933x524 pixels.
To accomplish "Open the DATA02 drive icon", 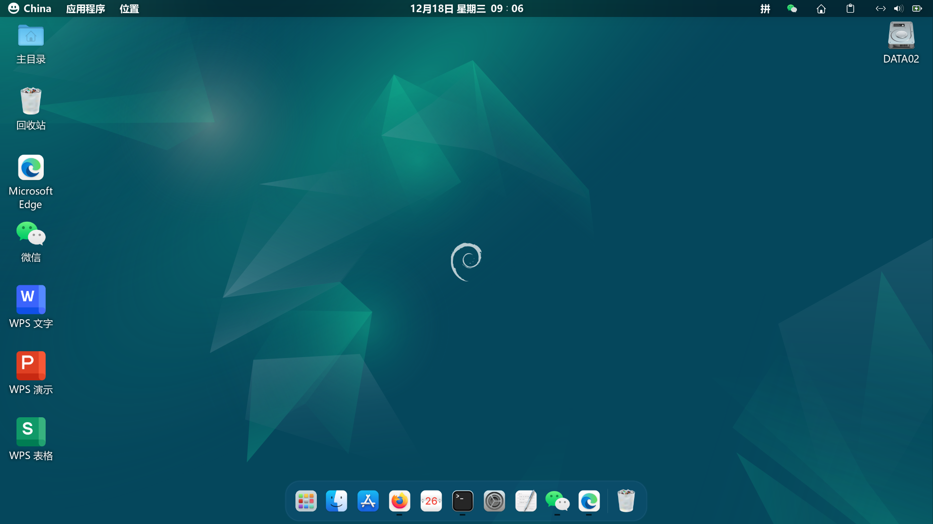I will (901, 35).
